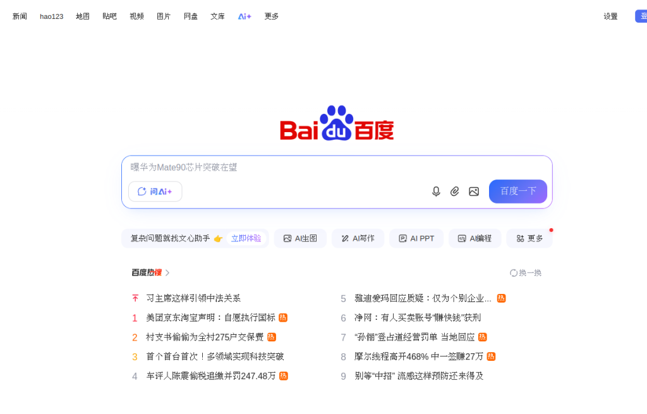Open headline 村支书偷偷为全村275户交保费
647x414 pixels.
pyautogui.click(x=205, y=337)
